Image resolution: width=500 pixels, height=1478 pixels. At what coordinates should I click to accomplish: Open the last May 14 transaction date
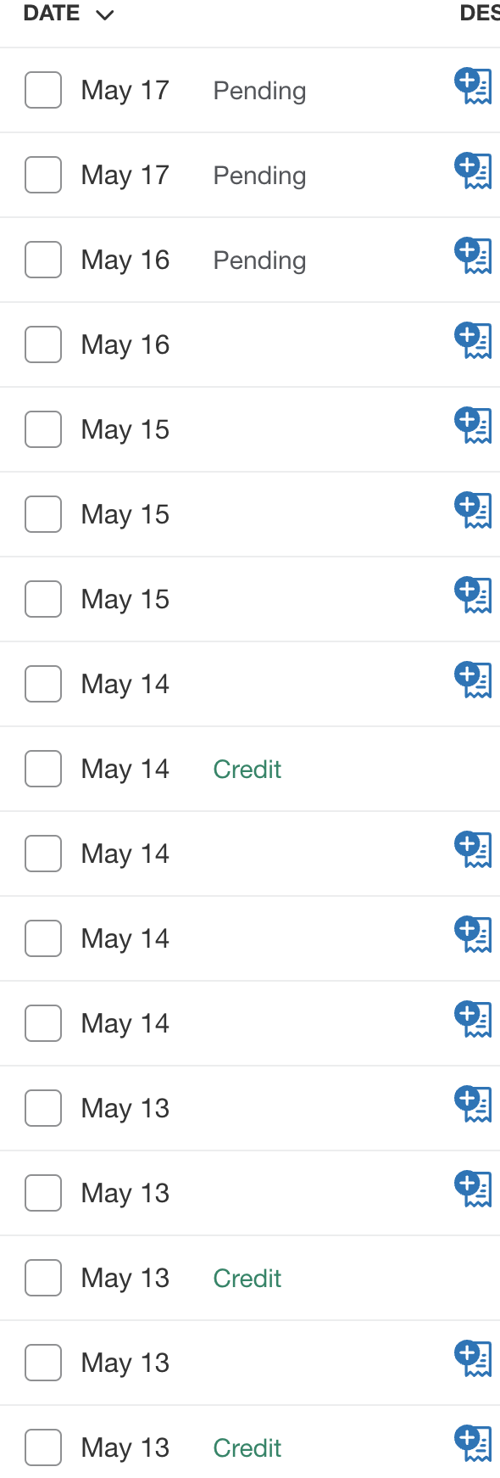[x=125, y=1023]
